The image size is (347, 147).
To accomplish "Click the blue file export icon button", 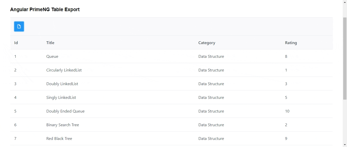I will [x=19, y=26].
